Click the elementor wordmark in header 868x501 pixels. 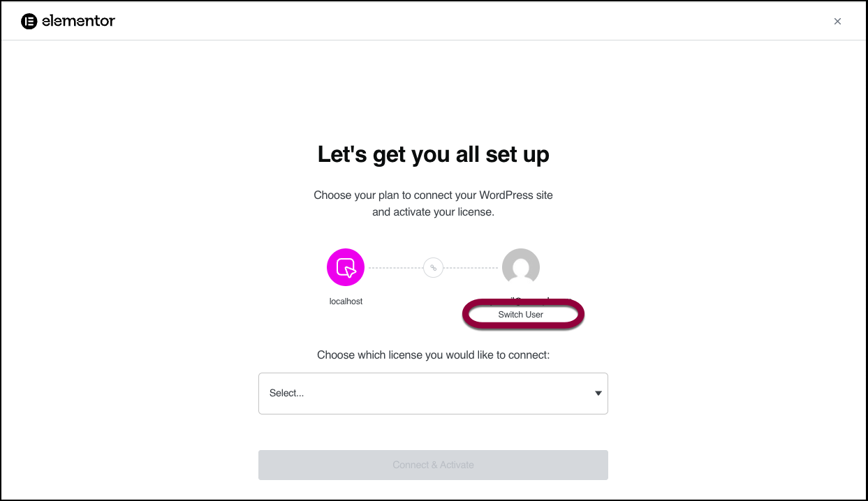click(x=78, y=21)
